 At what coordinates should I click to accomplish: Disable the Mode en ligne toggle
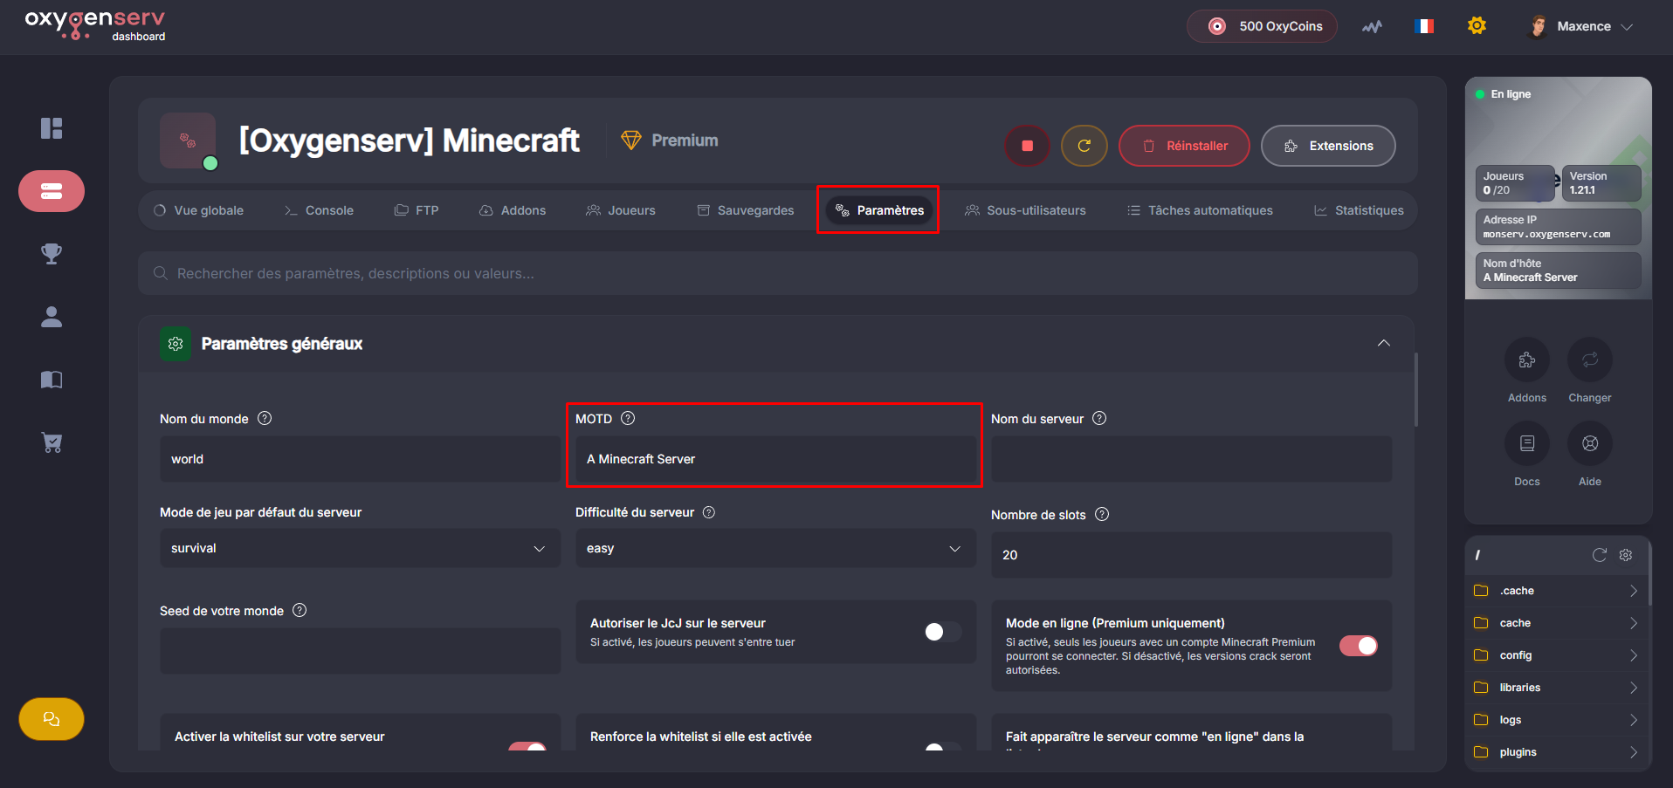click(1358, 646)
